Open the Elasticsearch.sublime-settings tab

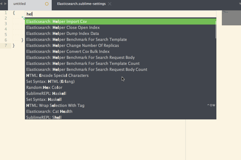(x=81, y=4)
